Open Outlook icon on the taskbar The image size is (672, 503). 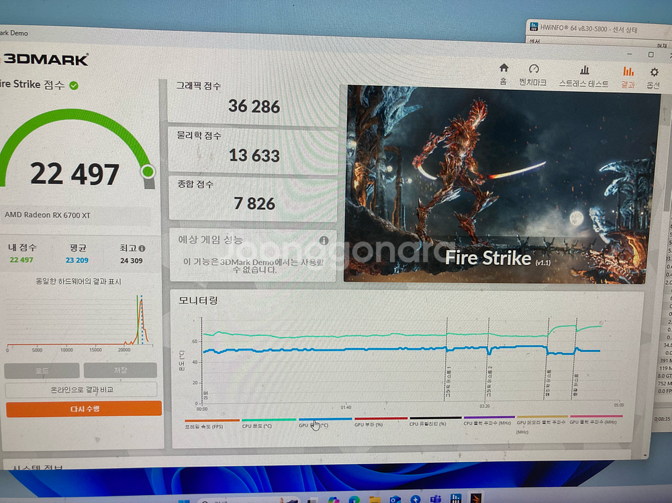(x=395, y=499)
